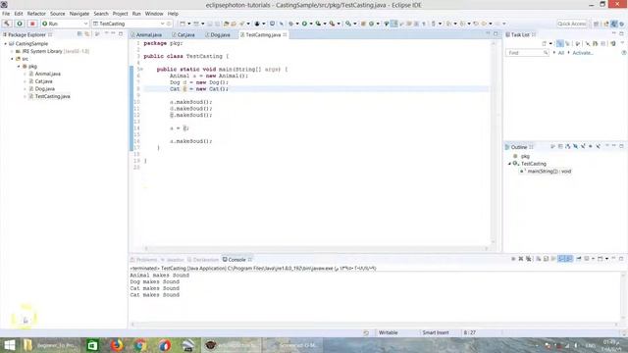Screen dimensions: 628x353
Task: Toggle Mark Occurrences in toolbar
Action: pos(394,24)
